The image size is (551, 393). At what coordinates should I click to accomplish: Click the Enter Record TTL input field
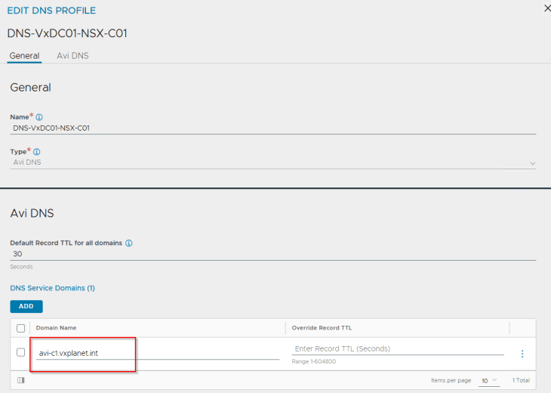(397, 349)
